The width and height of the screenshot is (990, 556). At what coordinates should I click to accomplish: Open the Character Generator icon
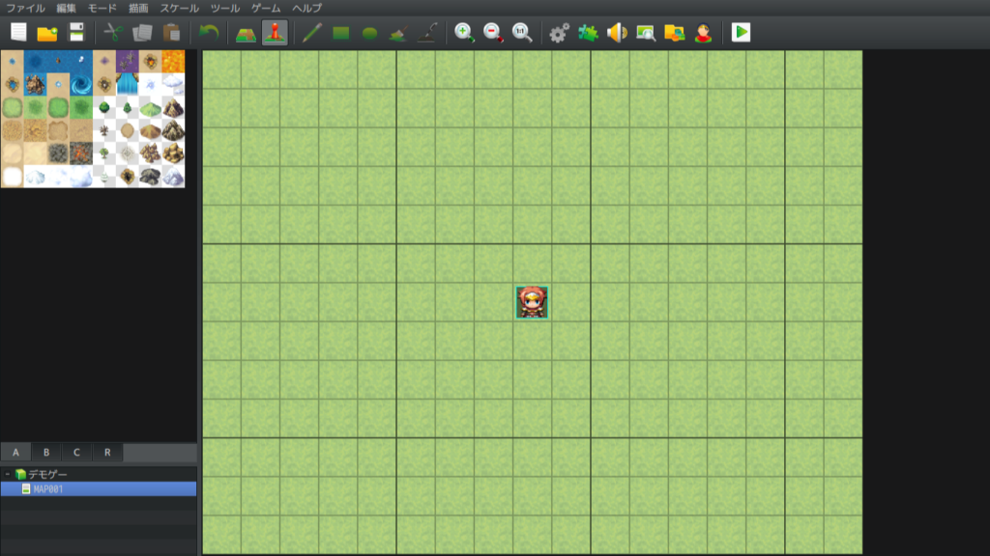pyautogui.click(x=703, y=33)
